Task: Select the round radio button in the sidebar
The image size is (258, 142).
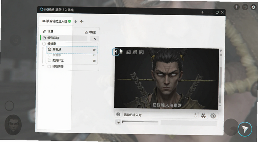Action: tap(44, 44)
